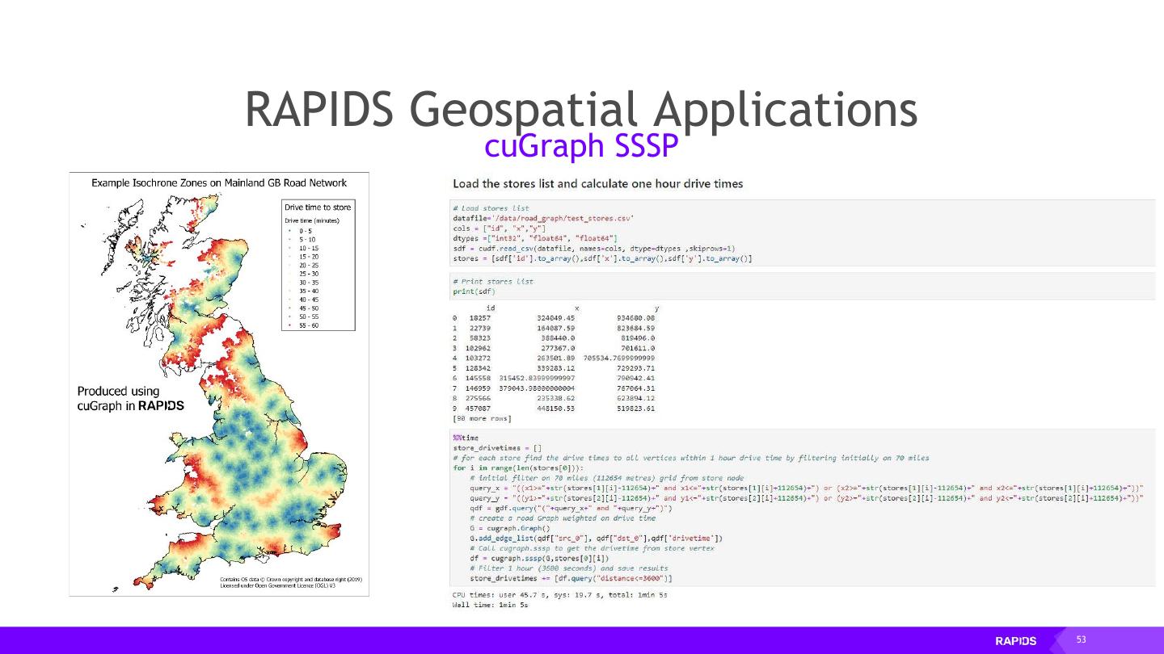
Task: Click the "Produced using" caption on the map
Action: click(118, 392)
